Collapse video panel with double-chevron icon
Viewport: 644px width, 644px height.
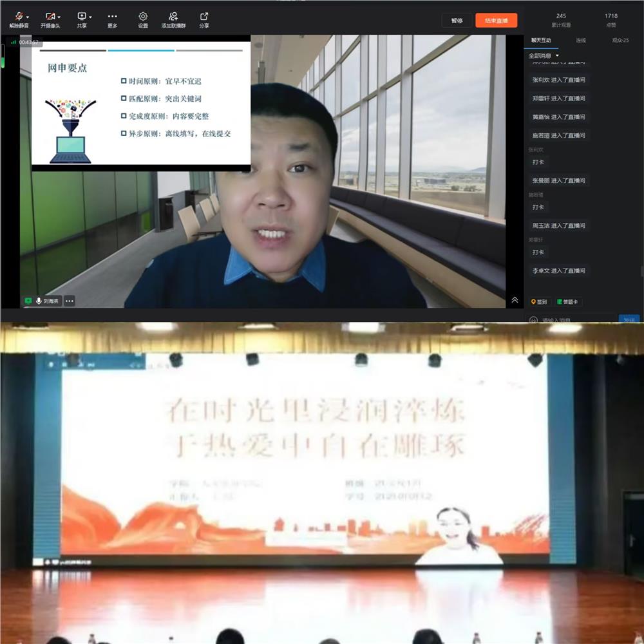click(x=515, y=300)
